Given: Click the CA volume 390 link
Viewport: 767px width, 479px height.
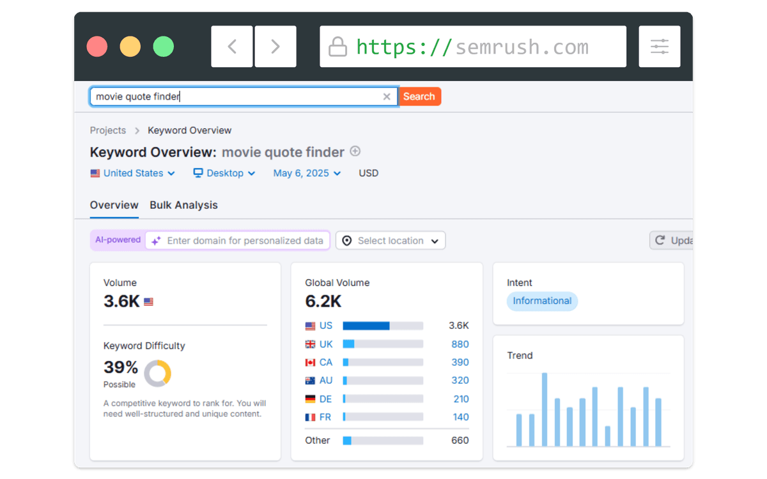Looking at the screenshot, I should [x=460, y=362].
